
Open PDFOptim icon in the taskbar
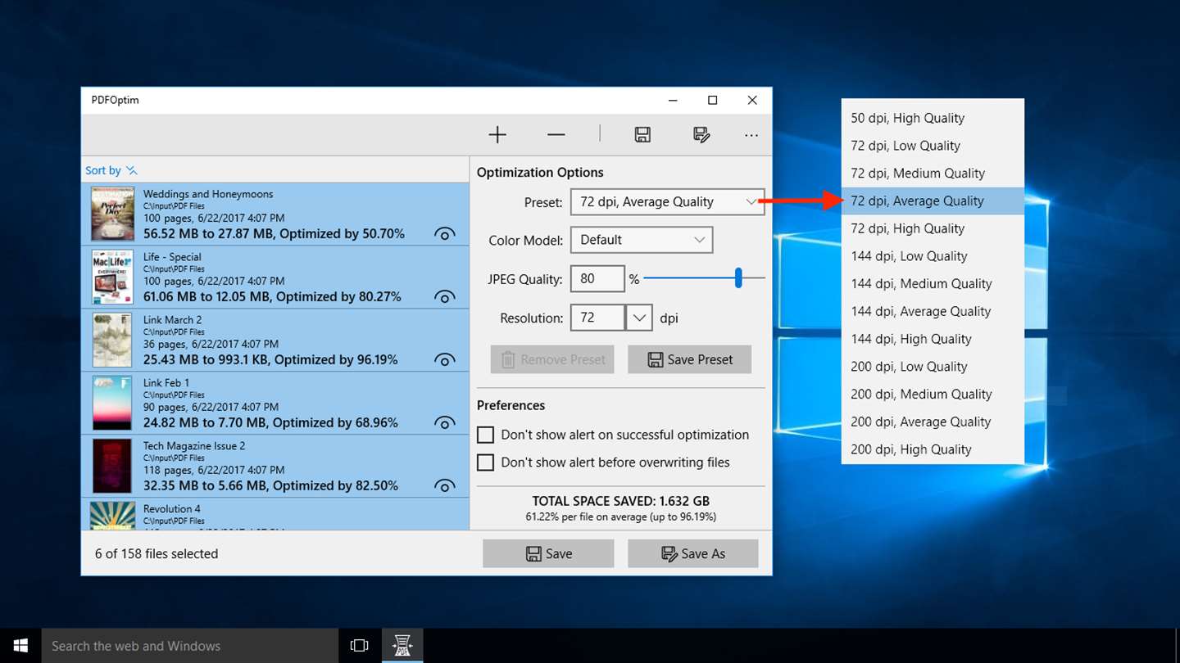point(402,646)
